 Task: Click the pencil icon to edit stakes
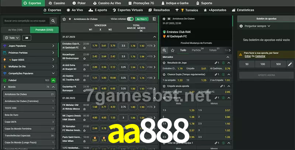click(290, 64)
